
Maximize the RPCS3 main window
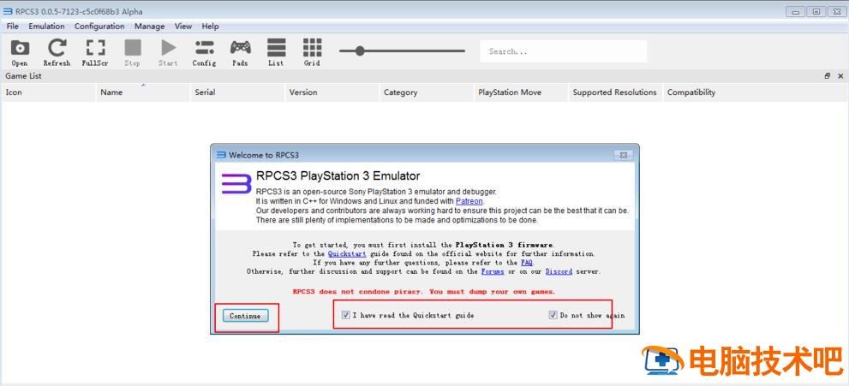[x=816, y=11]
